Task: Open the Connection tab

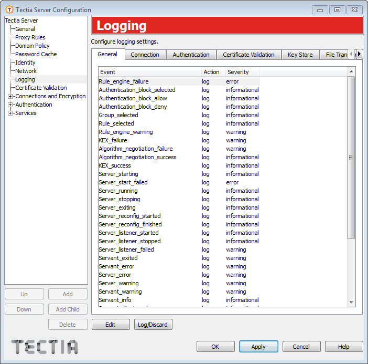Action: [145, 55]
